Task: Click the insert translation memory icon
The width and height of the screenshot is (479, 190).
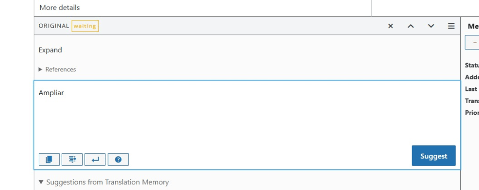Action: [72, 160]
